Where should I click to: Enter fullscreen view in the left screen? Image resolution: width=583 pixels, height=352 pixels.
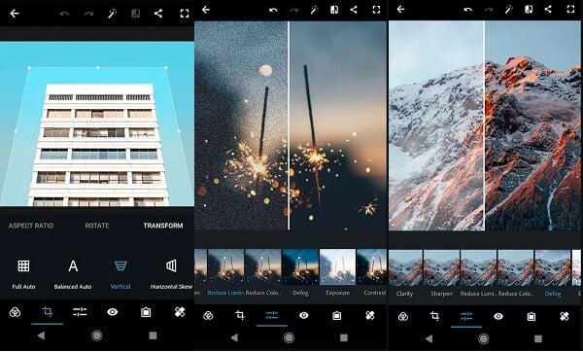(185, 14)
